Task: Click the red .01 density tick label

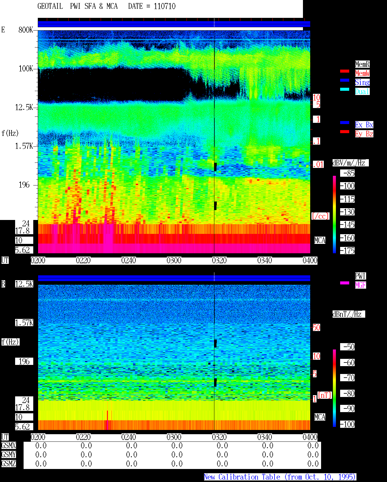Action: 318,165
